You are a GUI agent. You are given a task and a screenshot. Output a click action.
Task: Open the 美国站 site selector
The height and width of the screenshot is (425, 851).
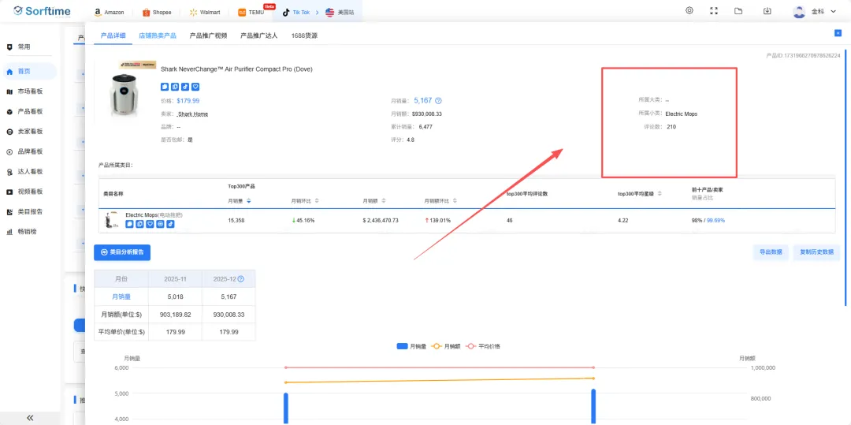tap(340, 13)
